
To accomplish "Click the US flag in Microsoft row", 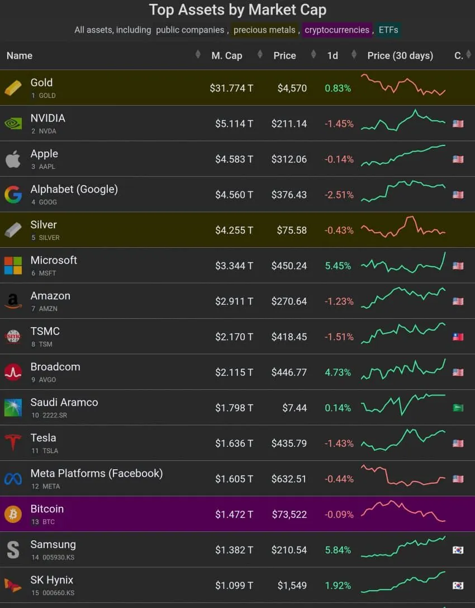I will tap(458, 266).
